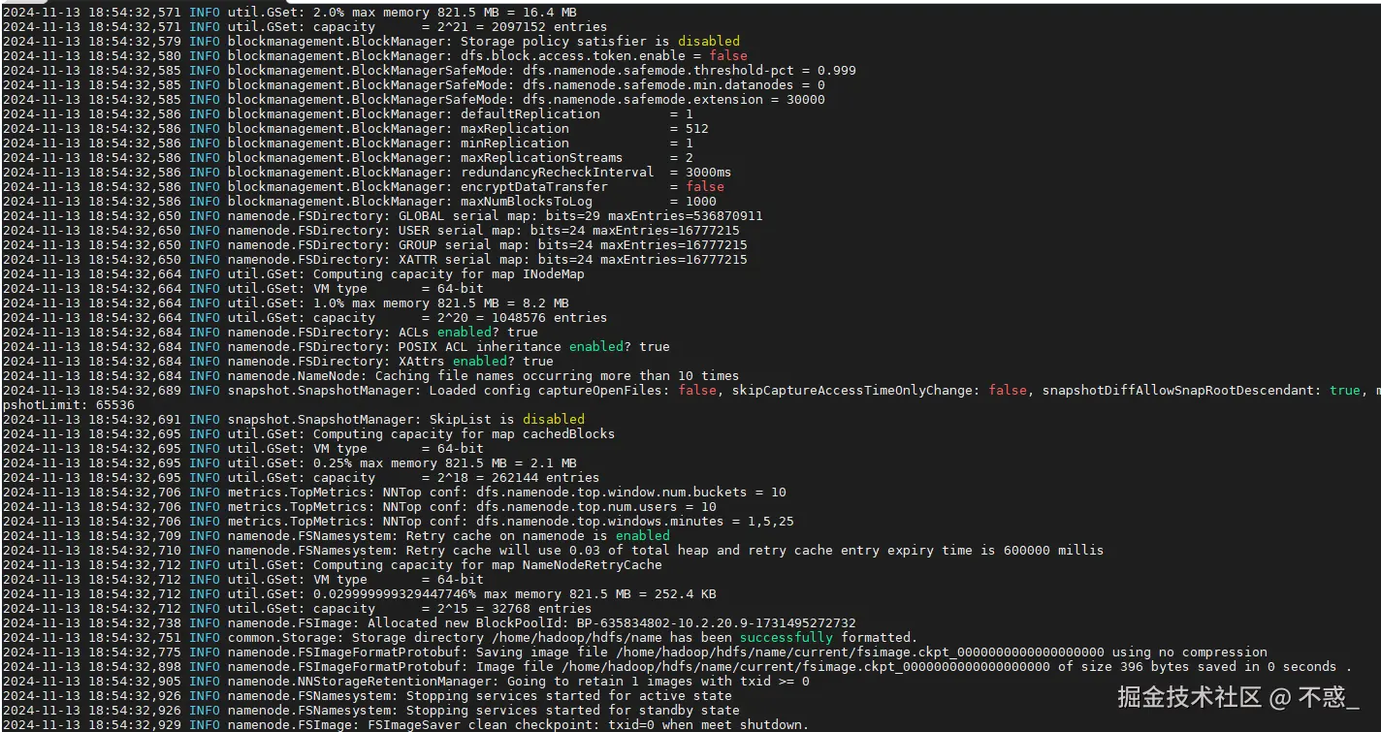Click the "maxReplication = 512" log entry
Image resolution: width=1381 pixels, height=732 pixels.
point(355,129)
